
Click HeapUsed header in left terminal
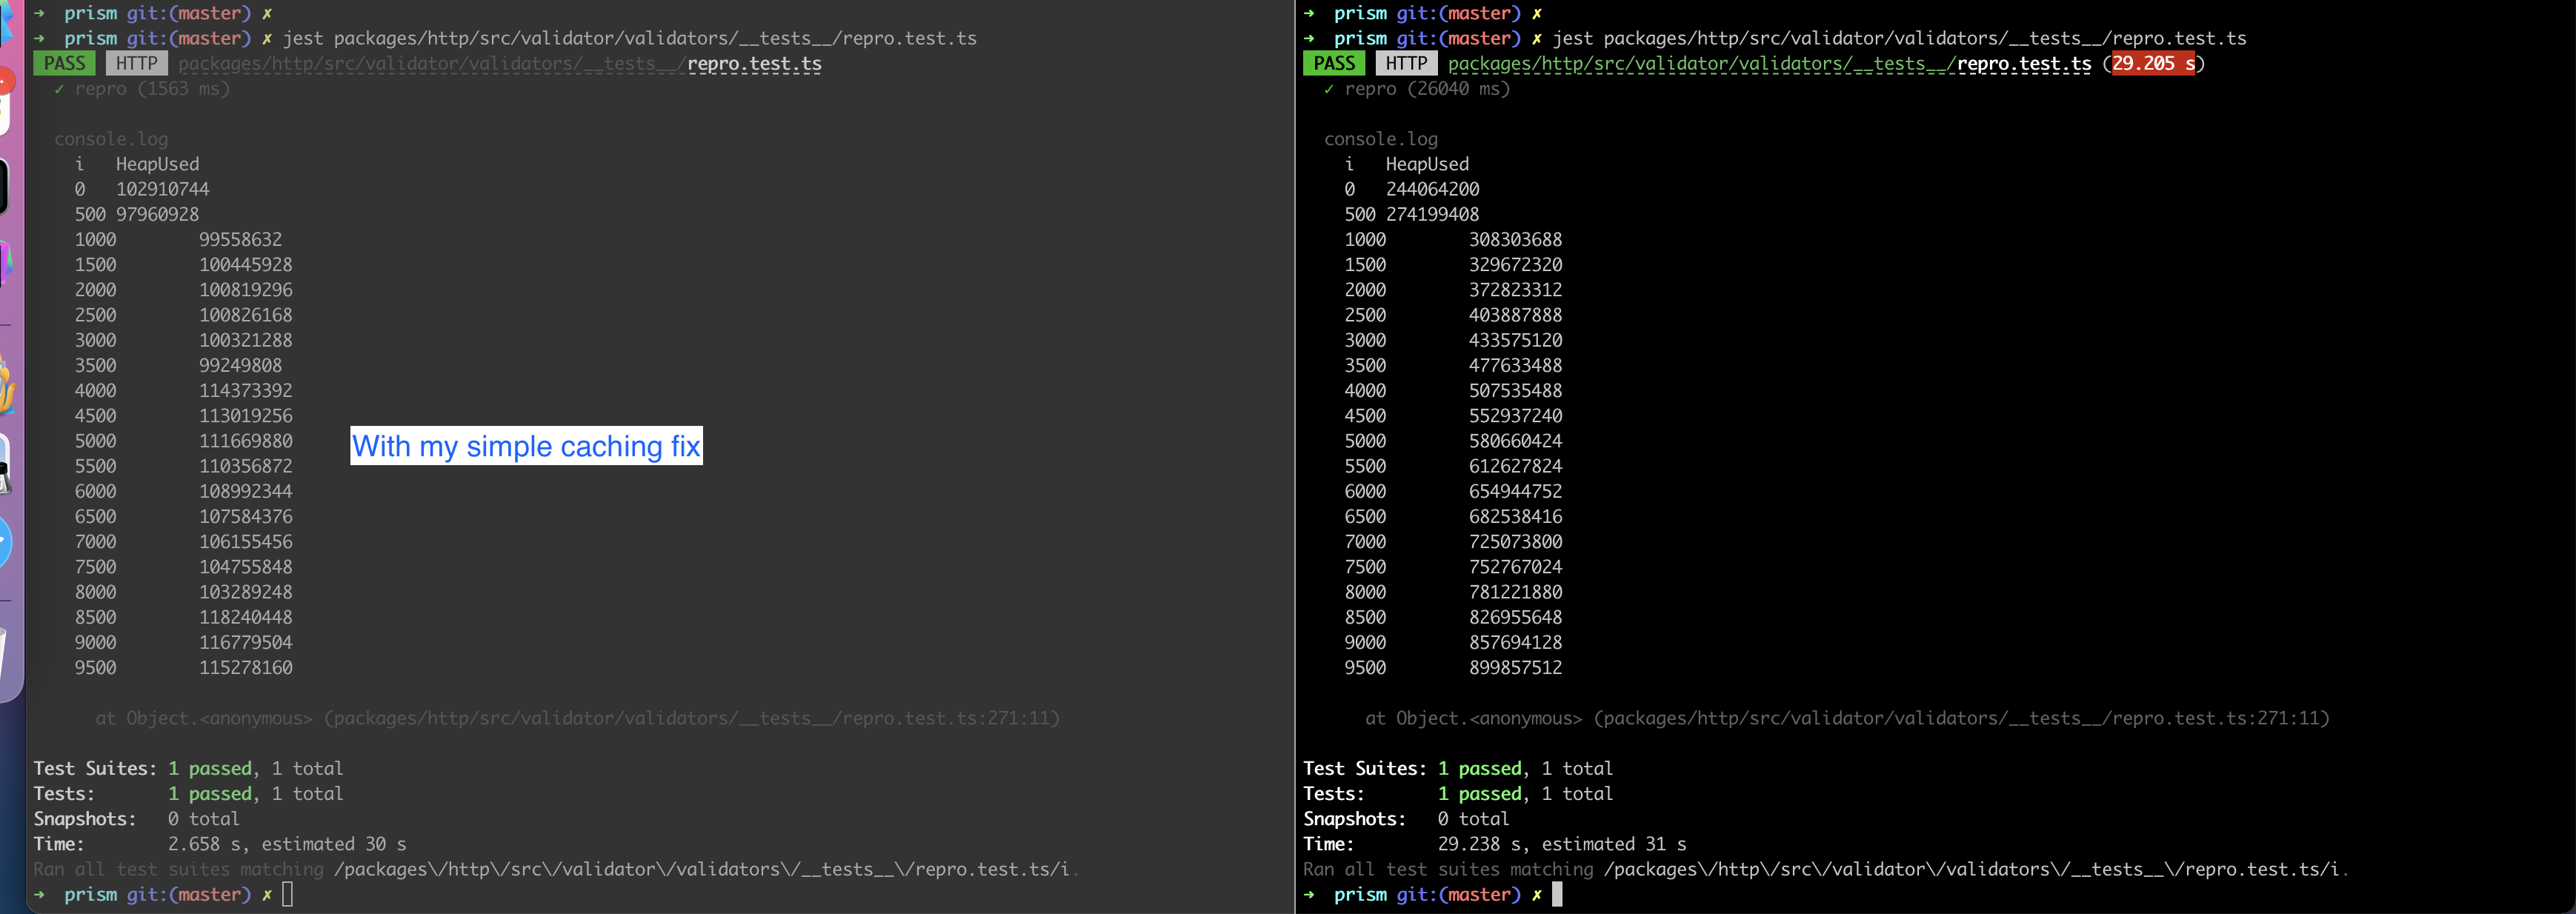click(157, 164)
